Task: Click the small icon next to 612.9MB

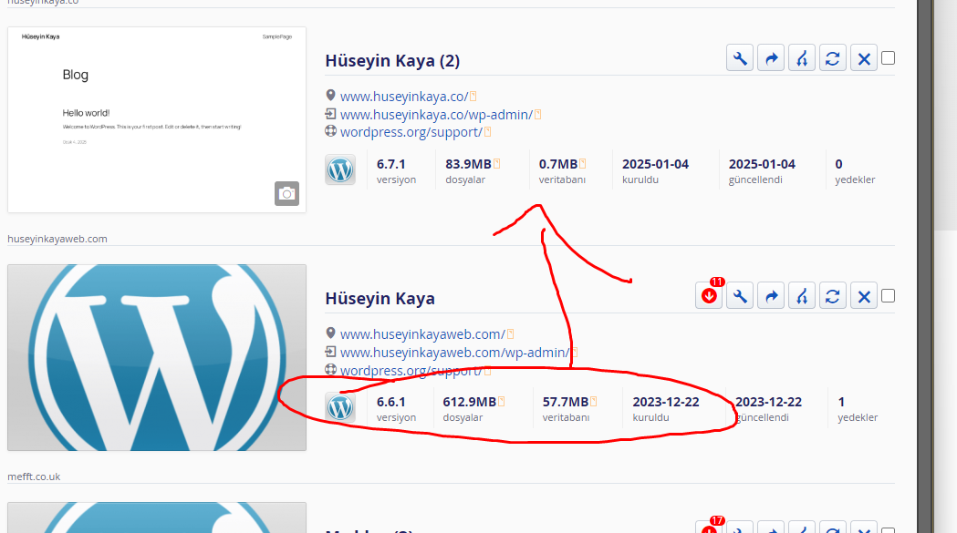Action: tap(501, 401)
